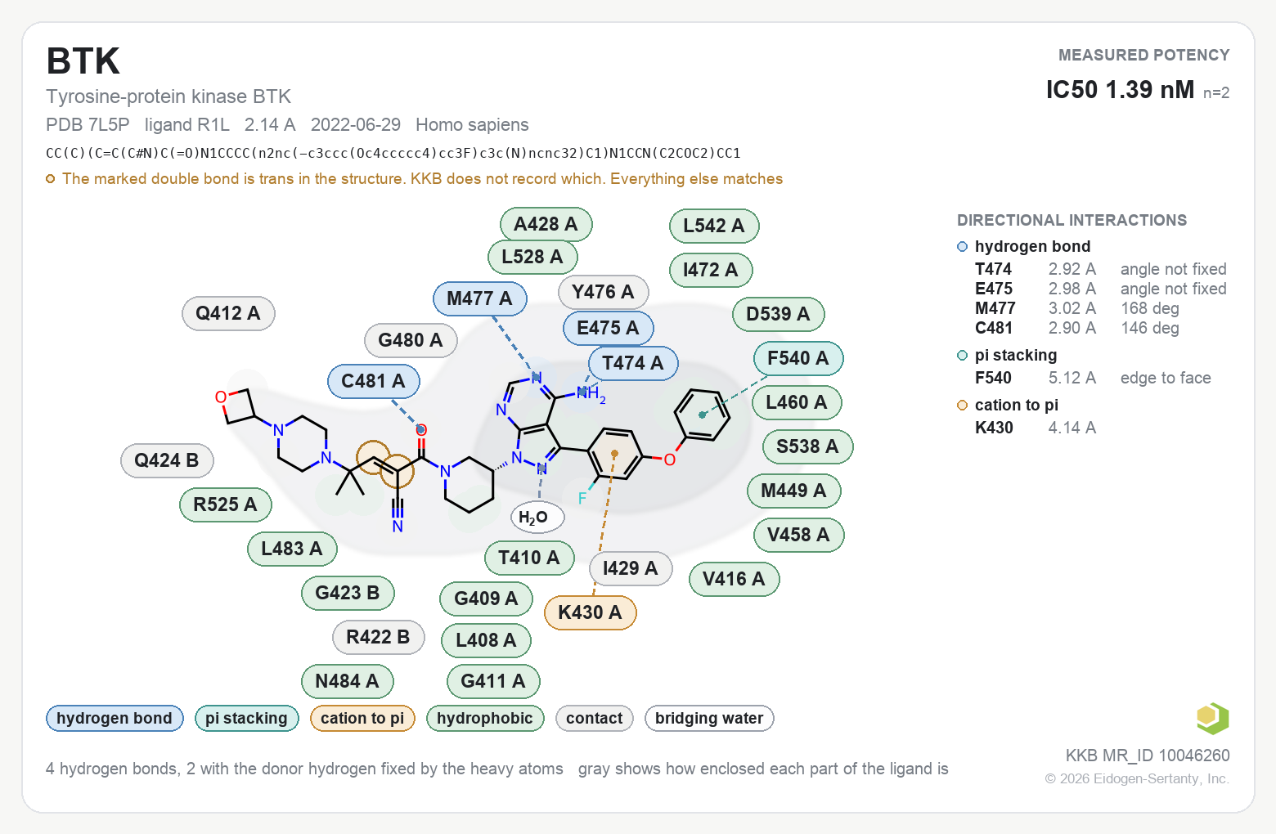Click the NH2 amine group on the ligand

point(591,394)
